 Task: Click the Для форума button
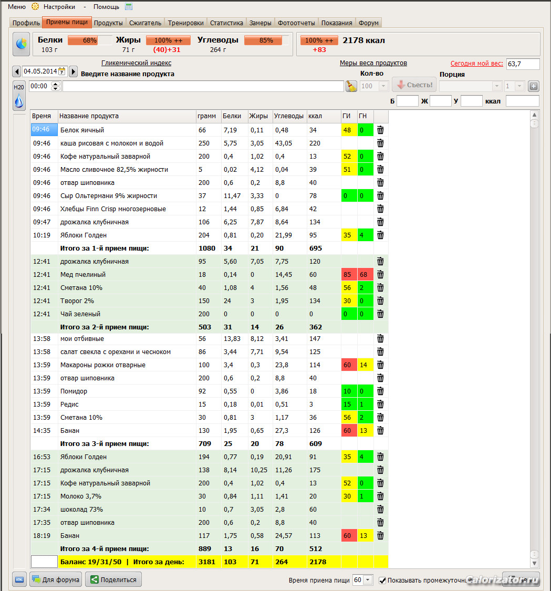(x=56, y=579)
